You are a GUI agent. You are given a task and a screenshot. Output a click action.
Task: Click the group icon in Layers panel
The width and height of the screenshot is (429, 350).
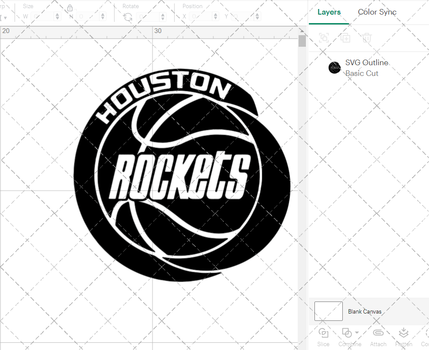point(324,38)
